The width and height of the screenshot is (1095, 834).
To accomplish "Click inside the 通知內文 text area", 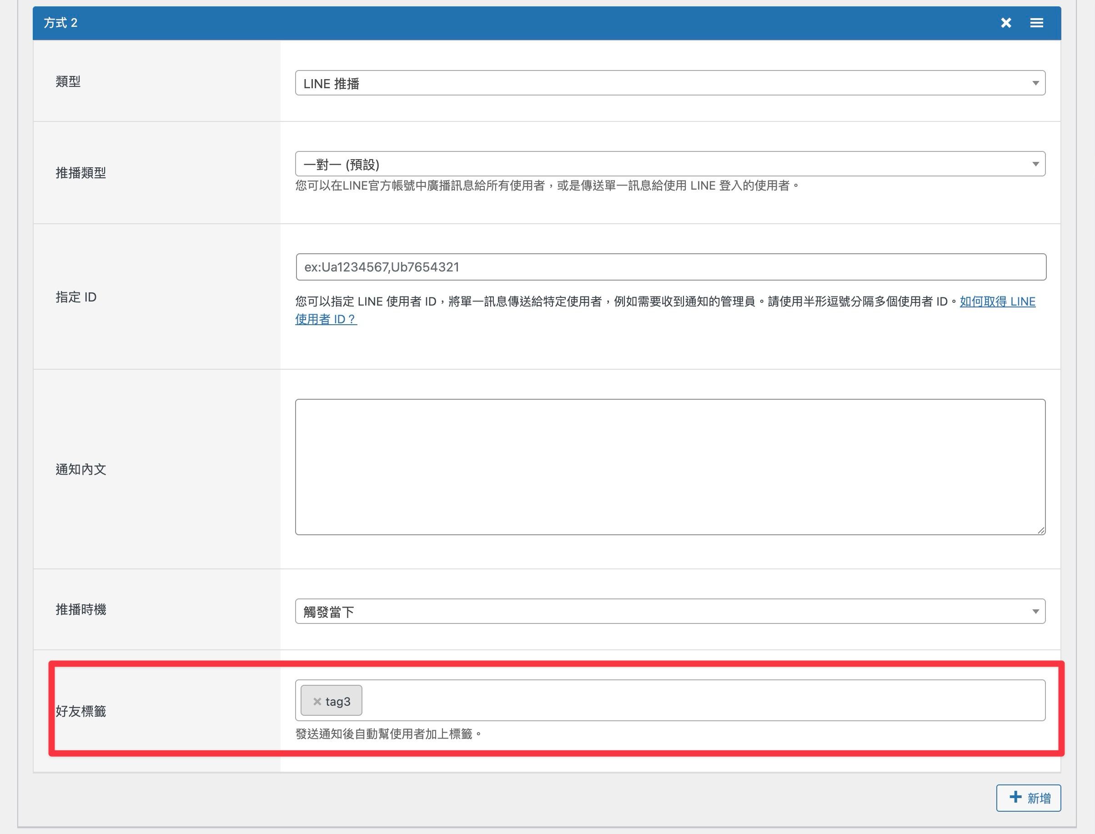I will (670, 467).
